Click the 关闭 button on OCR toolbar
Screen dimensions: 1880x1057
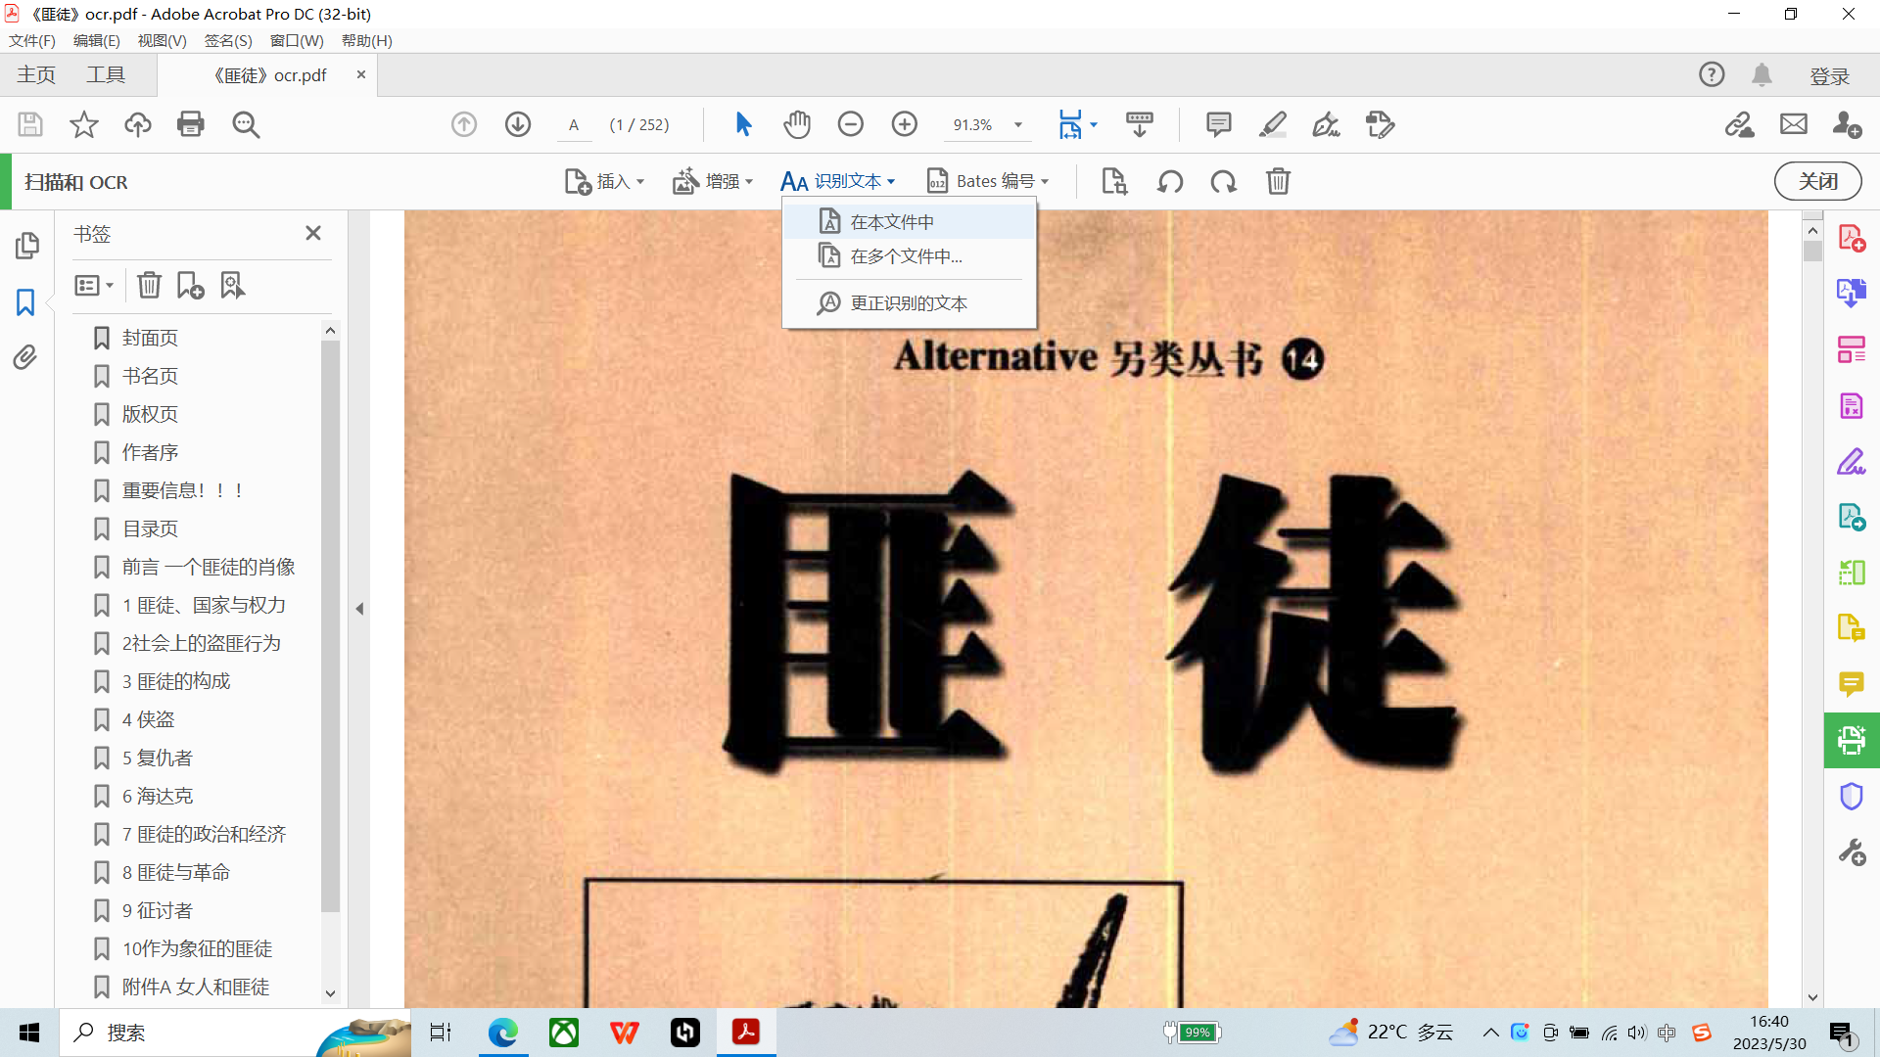(x=1817, y=181)
